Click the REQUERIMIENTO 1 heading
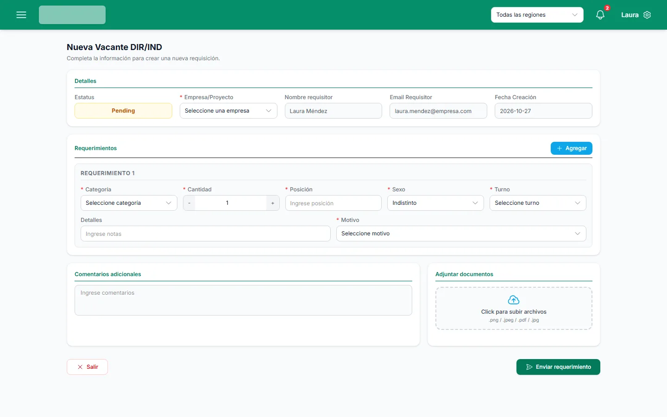Image resolution: width=667 pixels, height=417 pixels. (x=107, y=173)
